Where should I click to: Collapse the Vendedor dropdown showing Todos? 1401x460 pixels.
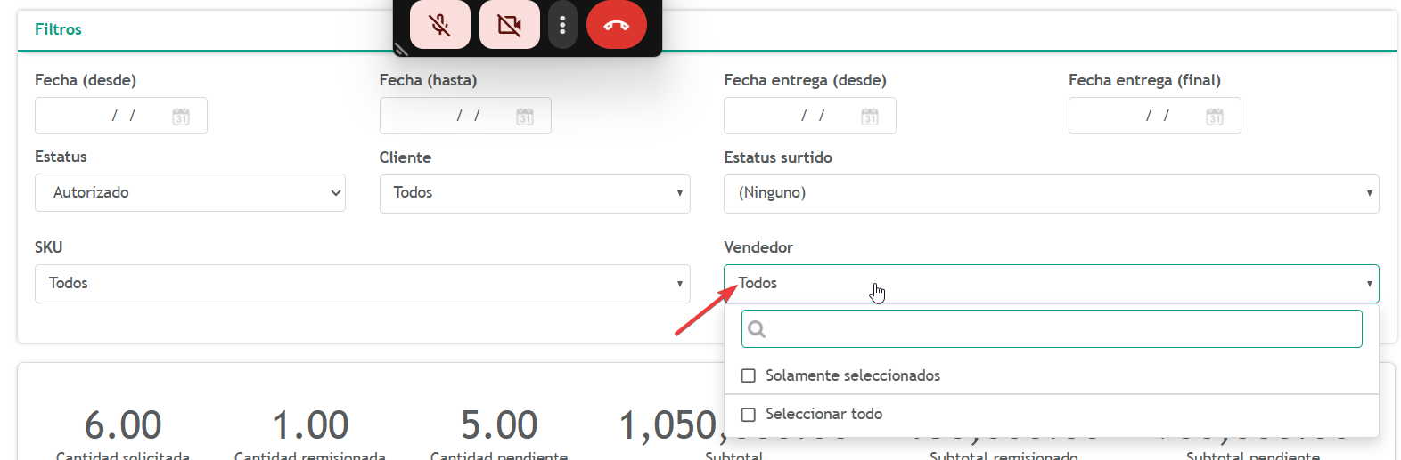(1052, 284)
